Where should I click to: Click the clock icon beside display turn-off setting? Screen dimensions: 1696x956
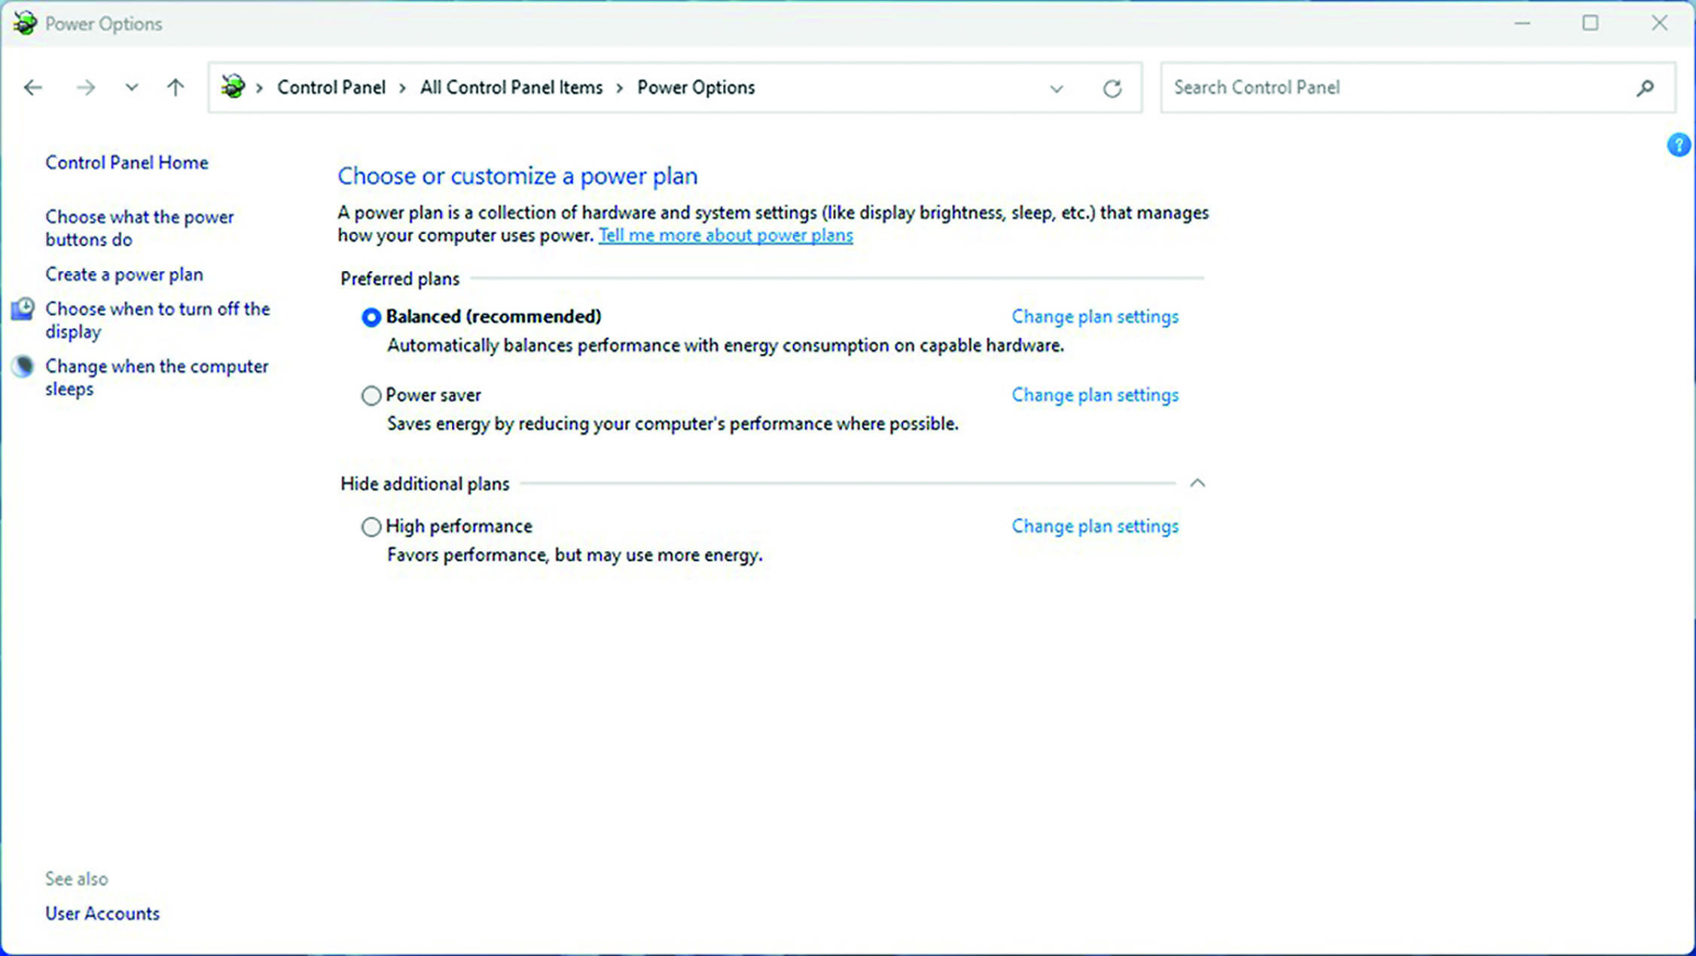click(23, 308)
